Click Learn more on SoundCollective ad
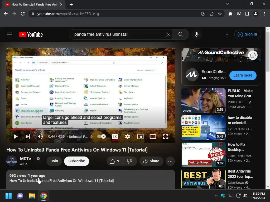This screenshot has height=202, width=270. [243, 75]
